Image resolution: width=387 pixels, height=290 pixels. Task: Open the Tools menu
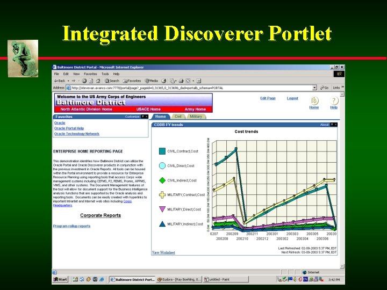pos(105,74)
